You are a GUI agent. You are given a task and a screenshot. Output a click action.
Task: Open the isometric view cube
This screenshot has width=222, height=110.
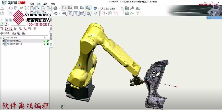pyautogui.click(x=95, y=8)
